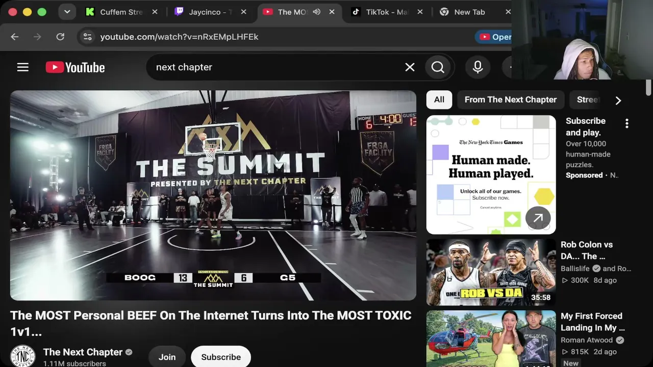Select the All filter chip
The image size is (653, 367).
(x=439, y=100)
